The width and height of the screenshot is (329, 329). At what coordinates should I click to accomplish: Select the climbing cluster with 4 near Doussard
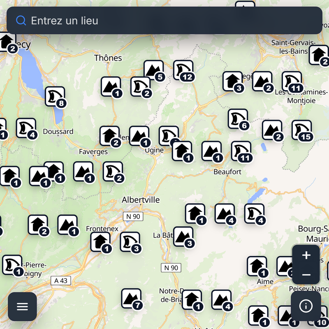tap(26, 128)
